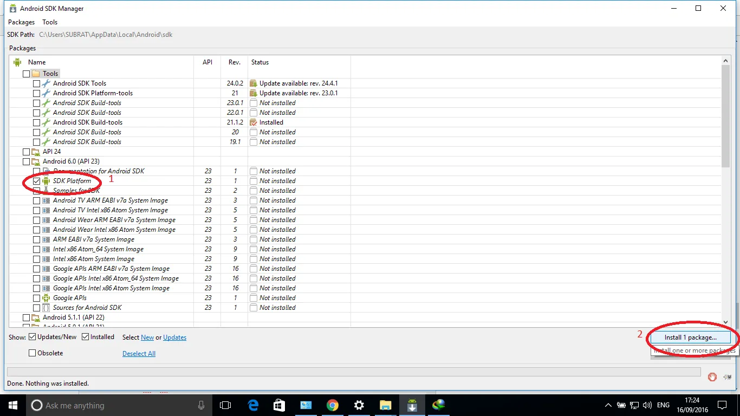Click the Sources for Android SDK icon

[x=46, y=308]
